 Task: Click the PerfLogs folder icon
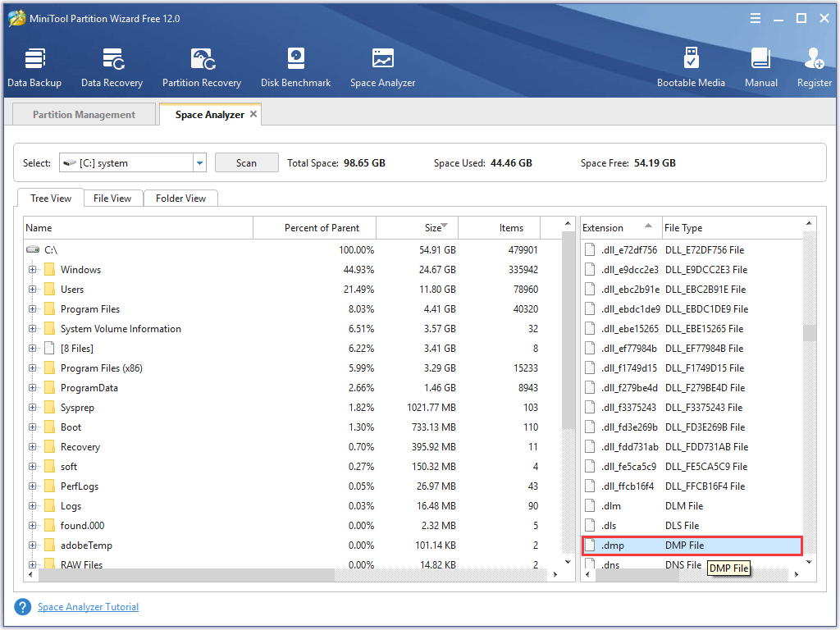(x=49, y=486)
